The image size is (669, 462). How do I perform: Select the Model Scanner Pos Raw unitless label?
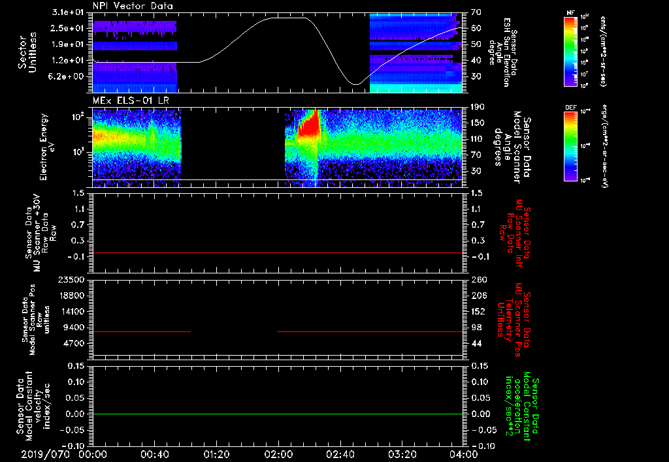click(x=37, y=320)
